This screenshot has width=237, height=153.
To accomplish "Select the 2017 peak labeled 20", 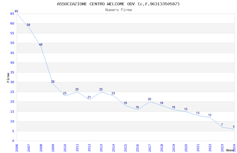I will [x=149, y=99].
